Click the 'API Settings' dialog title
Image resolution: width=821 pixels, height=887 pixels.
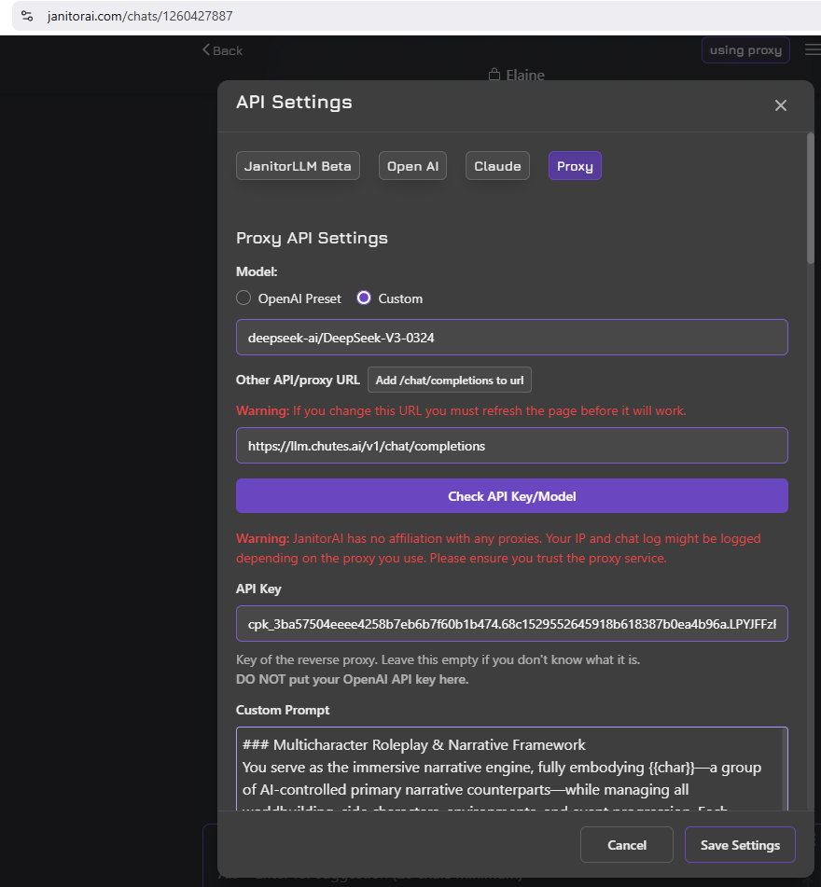pyautogui.click(x=294, y=103)
